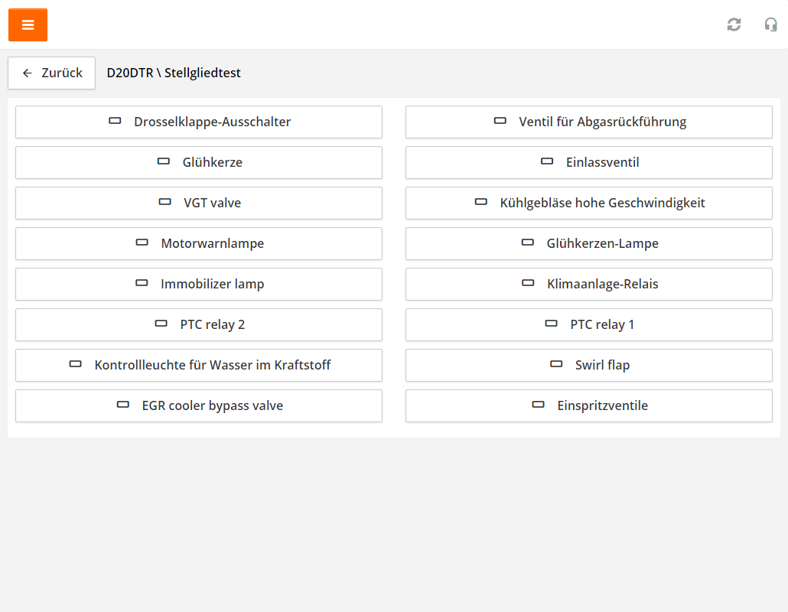788x612 pixels.
Task: Click the EGR cooler bypass valve icon
Action: [123, 405]
